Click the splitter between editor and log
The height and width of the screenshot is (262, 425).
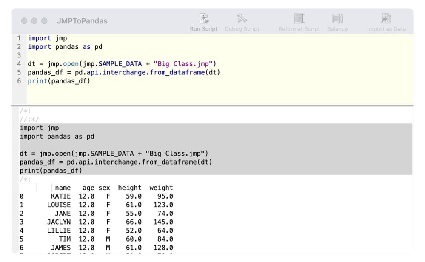pos(212,105)
